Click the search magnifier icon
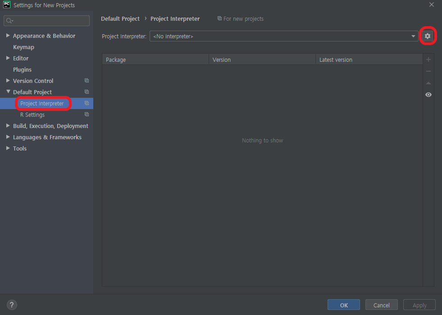 [x=9, y=21]
